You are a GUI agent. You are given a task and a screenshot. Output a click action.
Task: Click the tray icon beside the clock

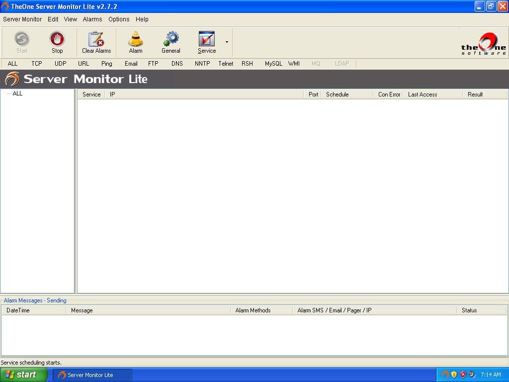pyautogui.click(x=471, y=375)
